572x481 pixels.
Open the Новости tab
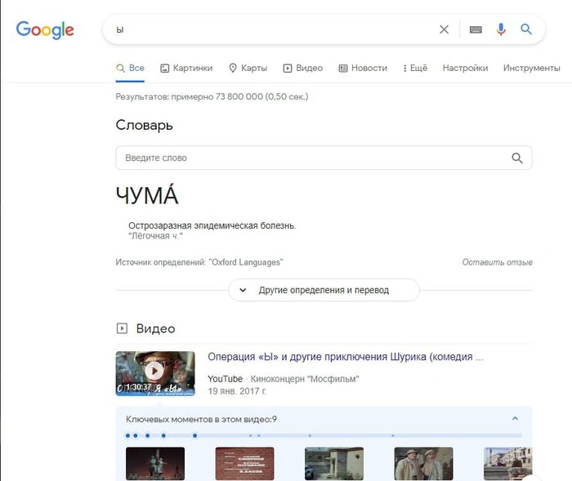coord(363,69)
